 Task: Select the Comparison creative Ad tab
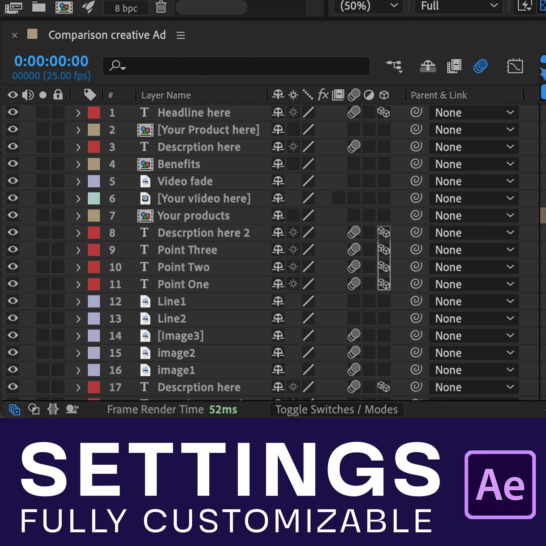tap(107, 35)
